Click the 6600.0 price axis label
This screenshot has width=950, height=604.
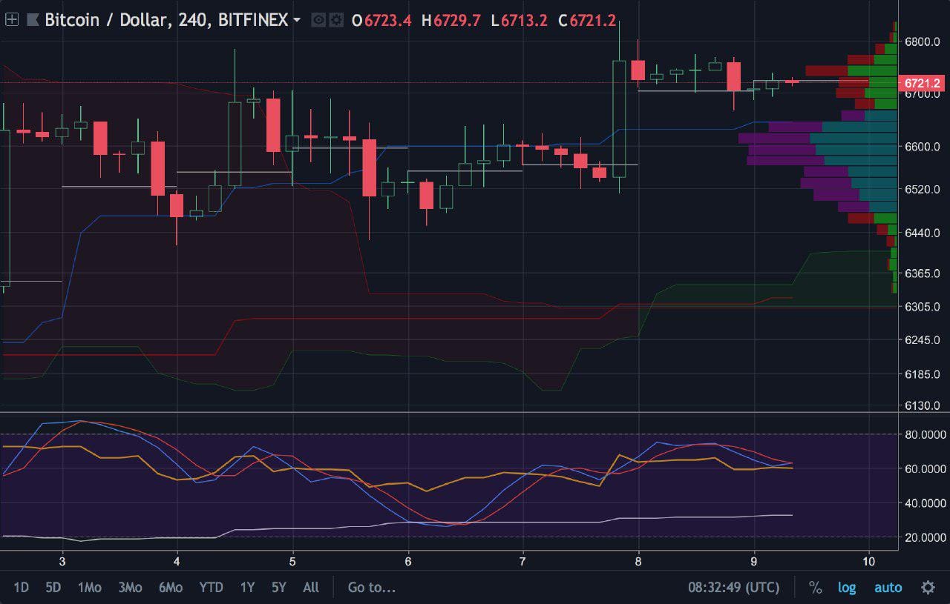(x=922, y=147)
